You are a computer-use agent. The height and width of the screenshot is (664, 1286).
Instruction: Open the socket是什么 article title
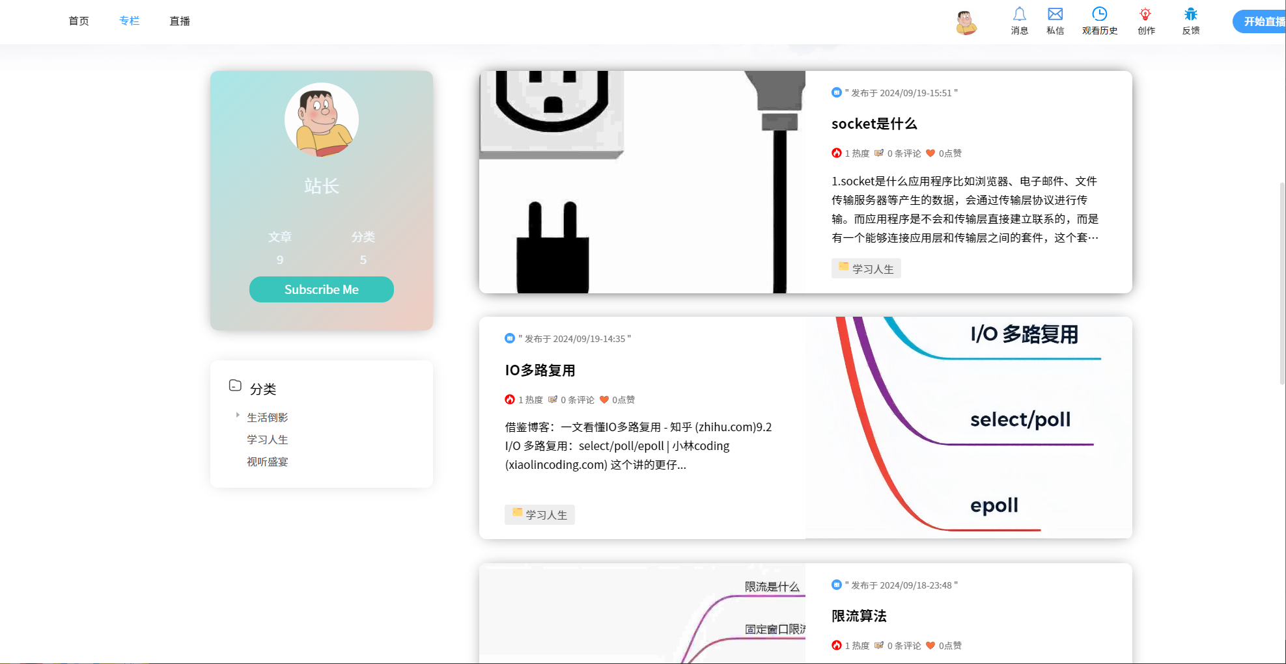click(874, 124)
